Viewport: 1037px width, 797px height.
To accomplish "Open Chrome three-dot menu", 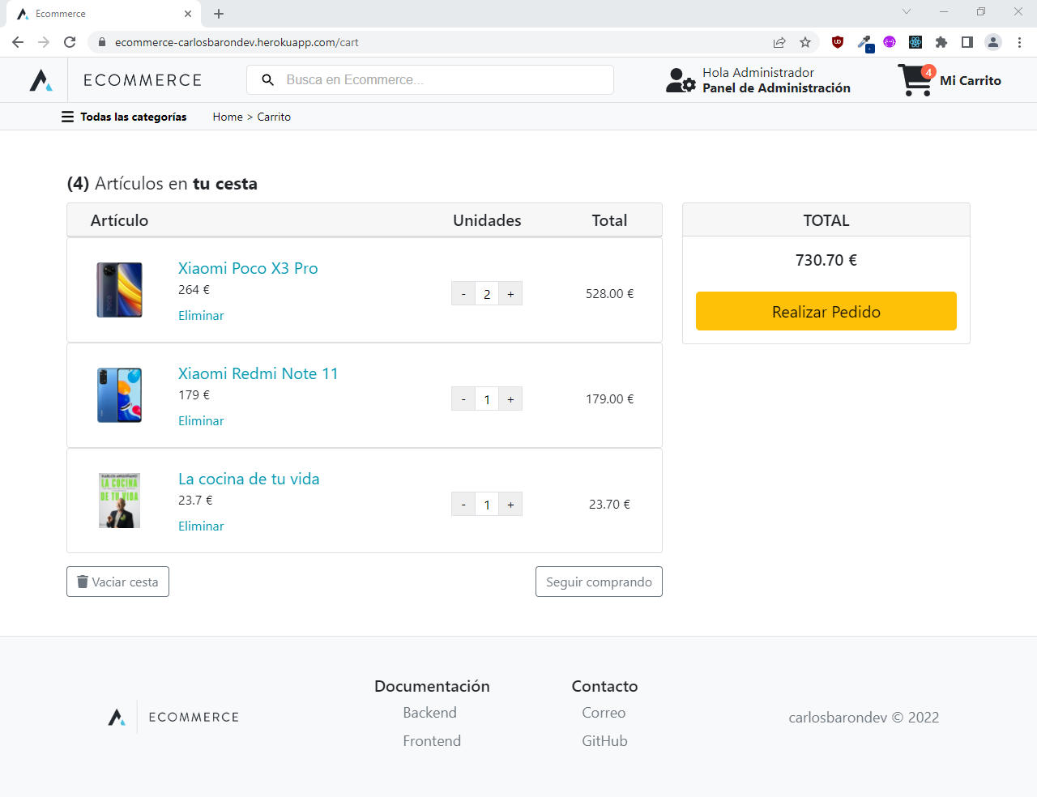I will (x=1019, y=42).
